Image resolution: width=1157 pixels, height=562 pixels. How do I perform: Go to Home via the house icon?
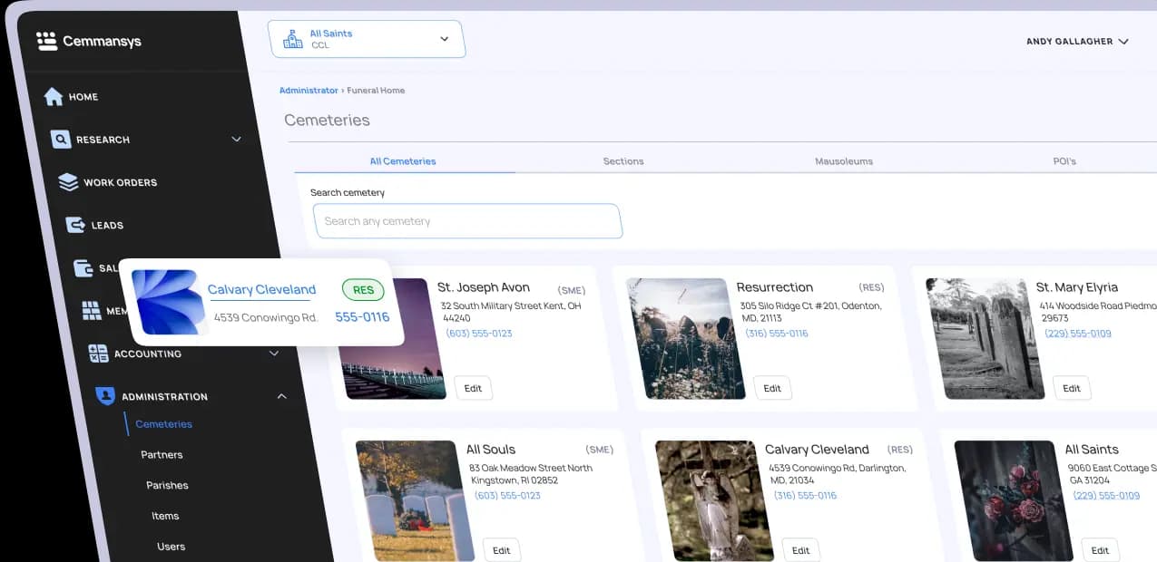54,96
